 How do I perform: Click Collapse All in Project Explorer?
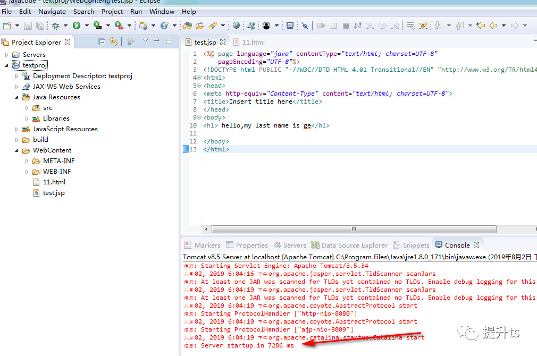coord(102,42)
